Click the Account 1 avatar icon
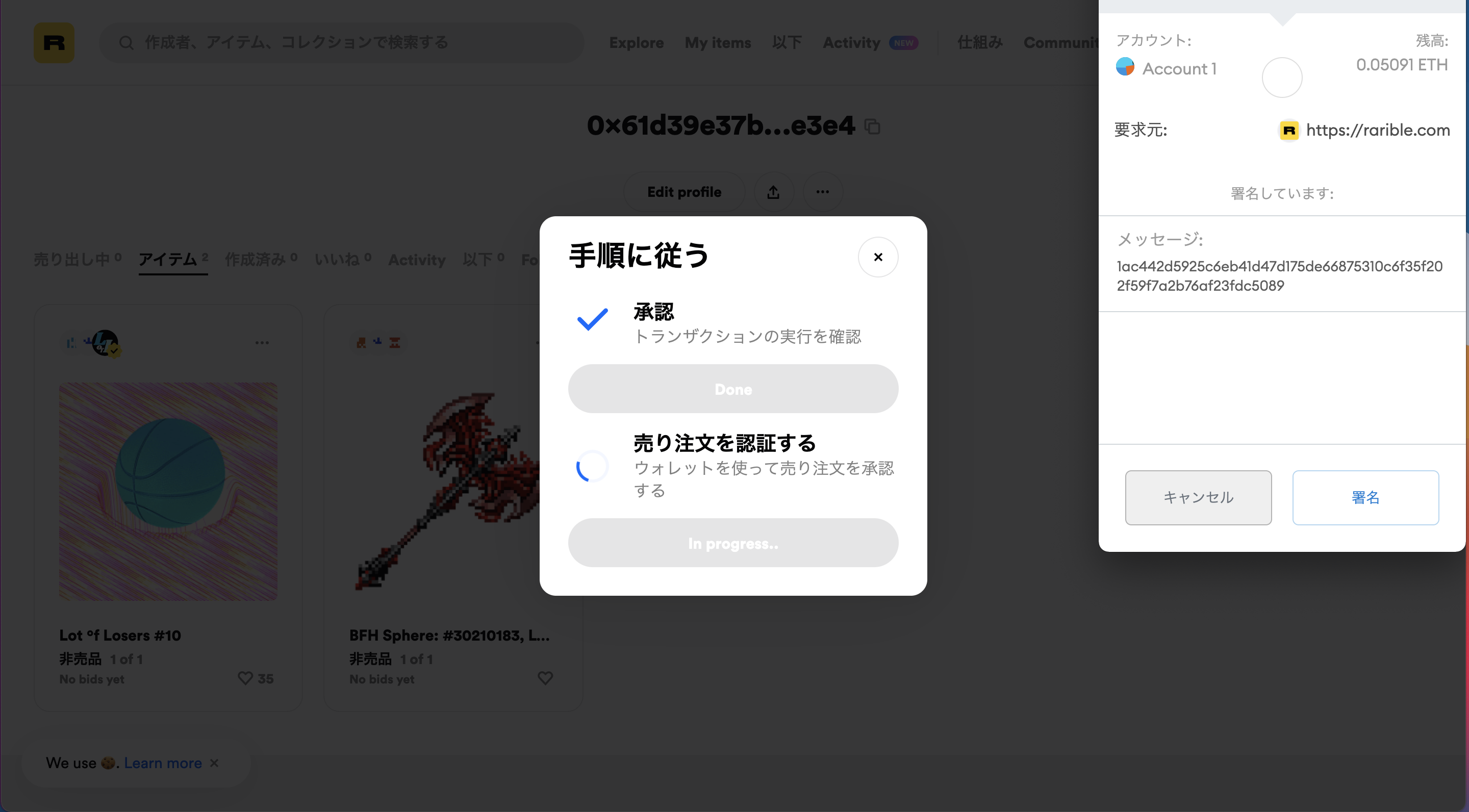 [1125, 67]
